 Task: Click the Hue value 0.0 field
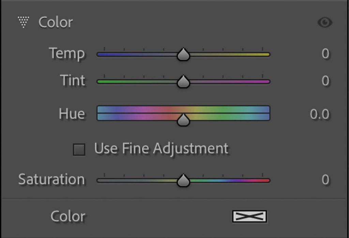click(320, 114)
